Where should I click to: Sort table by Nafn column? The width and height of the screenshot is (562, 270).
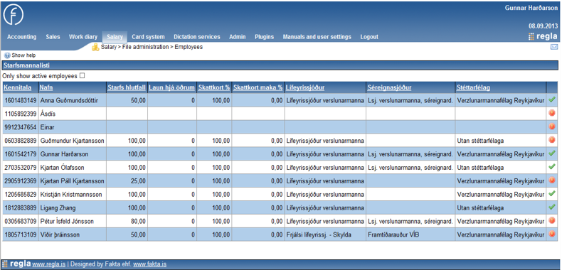pos(46,87)
